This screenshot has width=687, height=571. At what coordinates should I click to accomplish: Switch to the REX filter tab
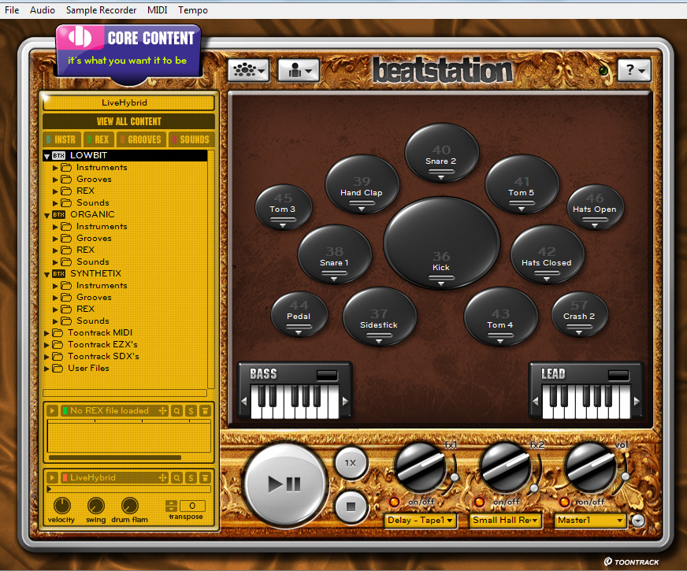[99, 139]
